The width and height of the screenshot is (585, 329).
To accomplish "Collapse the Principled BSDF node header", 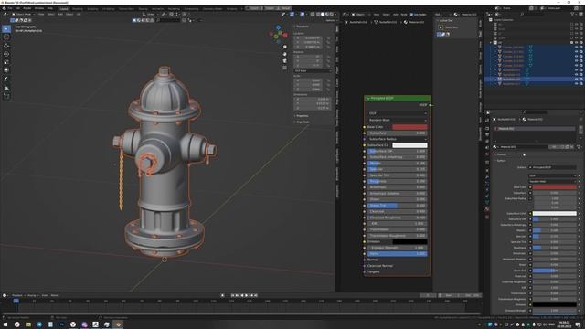I will pyautogui.click(x=368, y=98).
